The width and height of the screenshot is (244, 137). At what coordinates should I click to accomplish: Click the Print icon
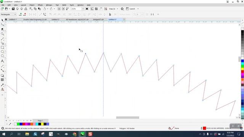click(x=26, y=9)
